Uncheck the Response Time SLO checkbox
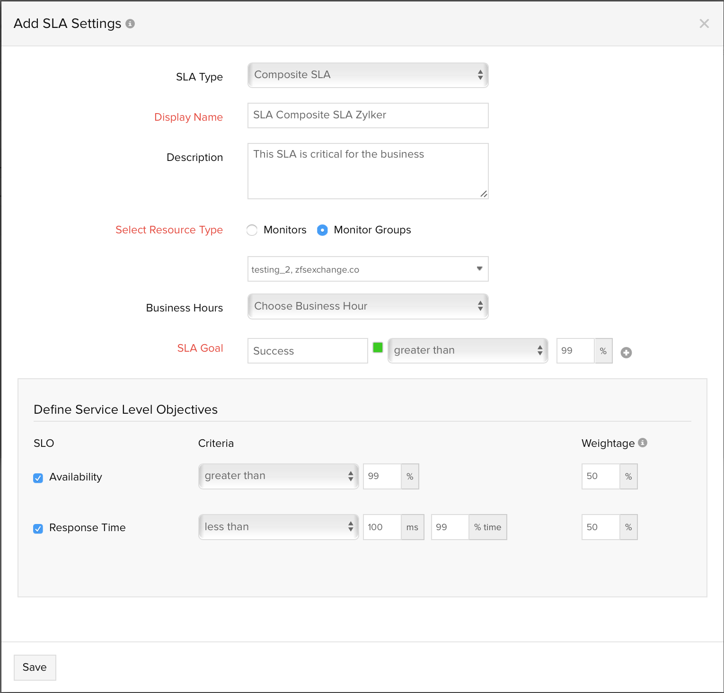The height and width of the screenshot is (693, 724). (38, 529)
